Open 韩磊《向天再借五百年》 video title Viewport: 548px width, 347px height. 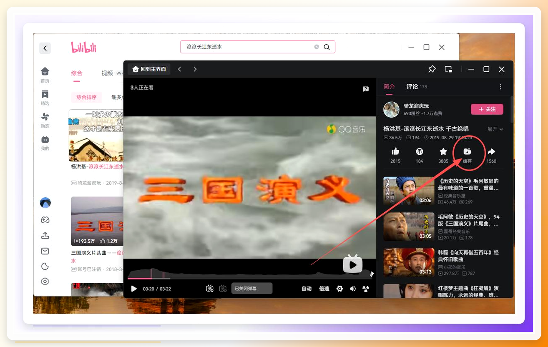coord(469,256)
